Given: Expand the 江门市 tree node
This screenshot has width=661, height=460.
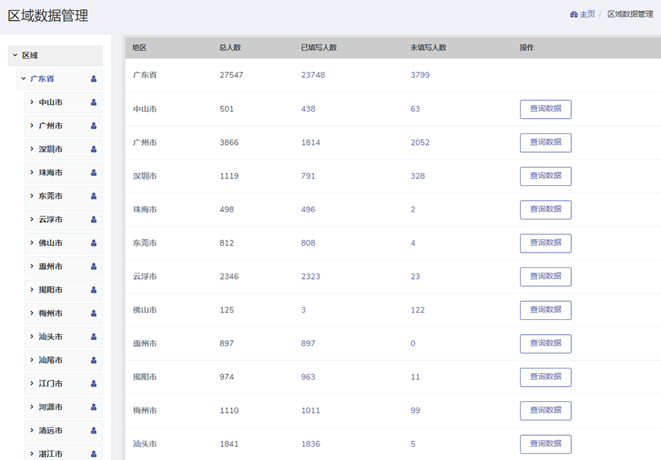Looking at the screenshot, I should (x=32, y=383).
